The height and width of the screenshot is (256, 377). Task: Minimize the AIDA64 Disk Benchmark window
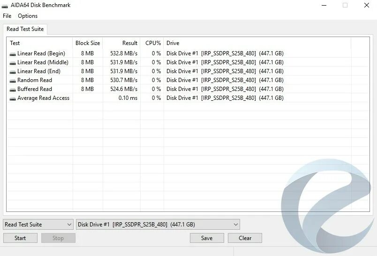(324, 5)
